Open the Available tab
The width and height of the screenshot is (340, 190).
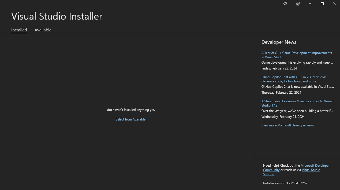43,30
